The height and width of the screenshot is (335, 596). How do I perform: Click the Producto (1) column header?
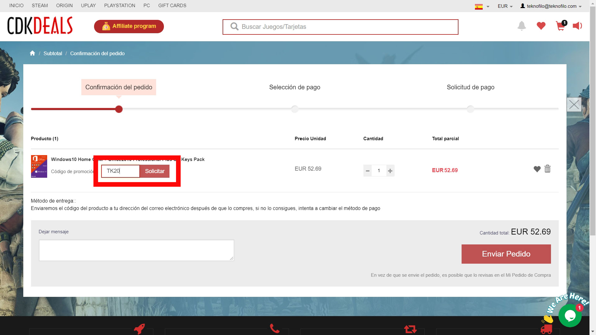44,139
